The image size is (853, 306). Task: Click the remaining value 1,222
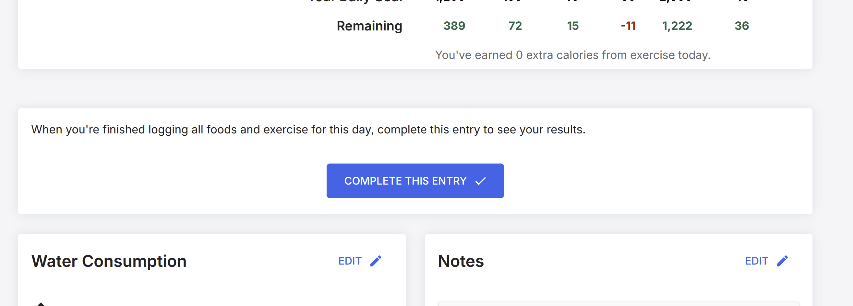tap(677, 26)
